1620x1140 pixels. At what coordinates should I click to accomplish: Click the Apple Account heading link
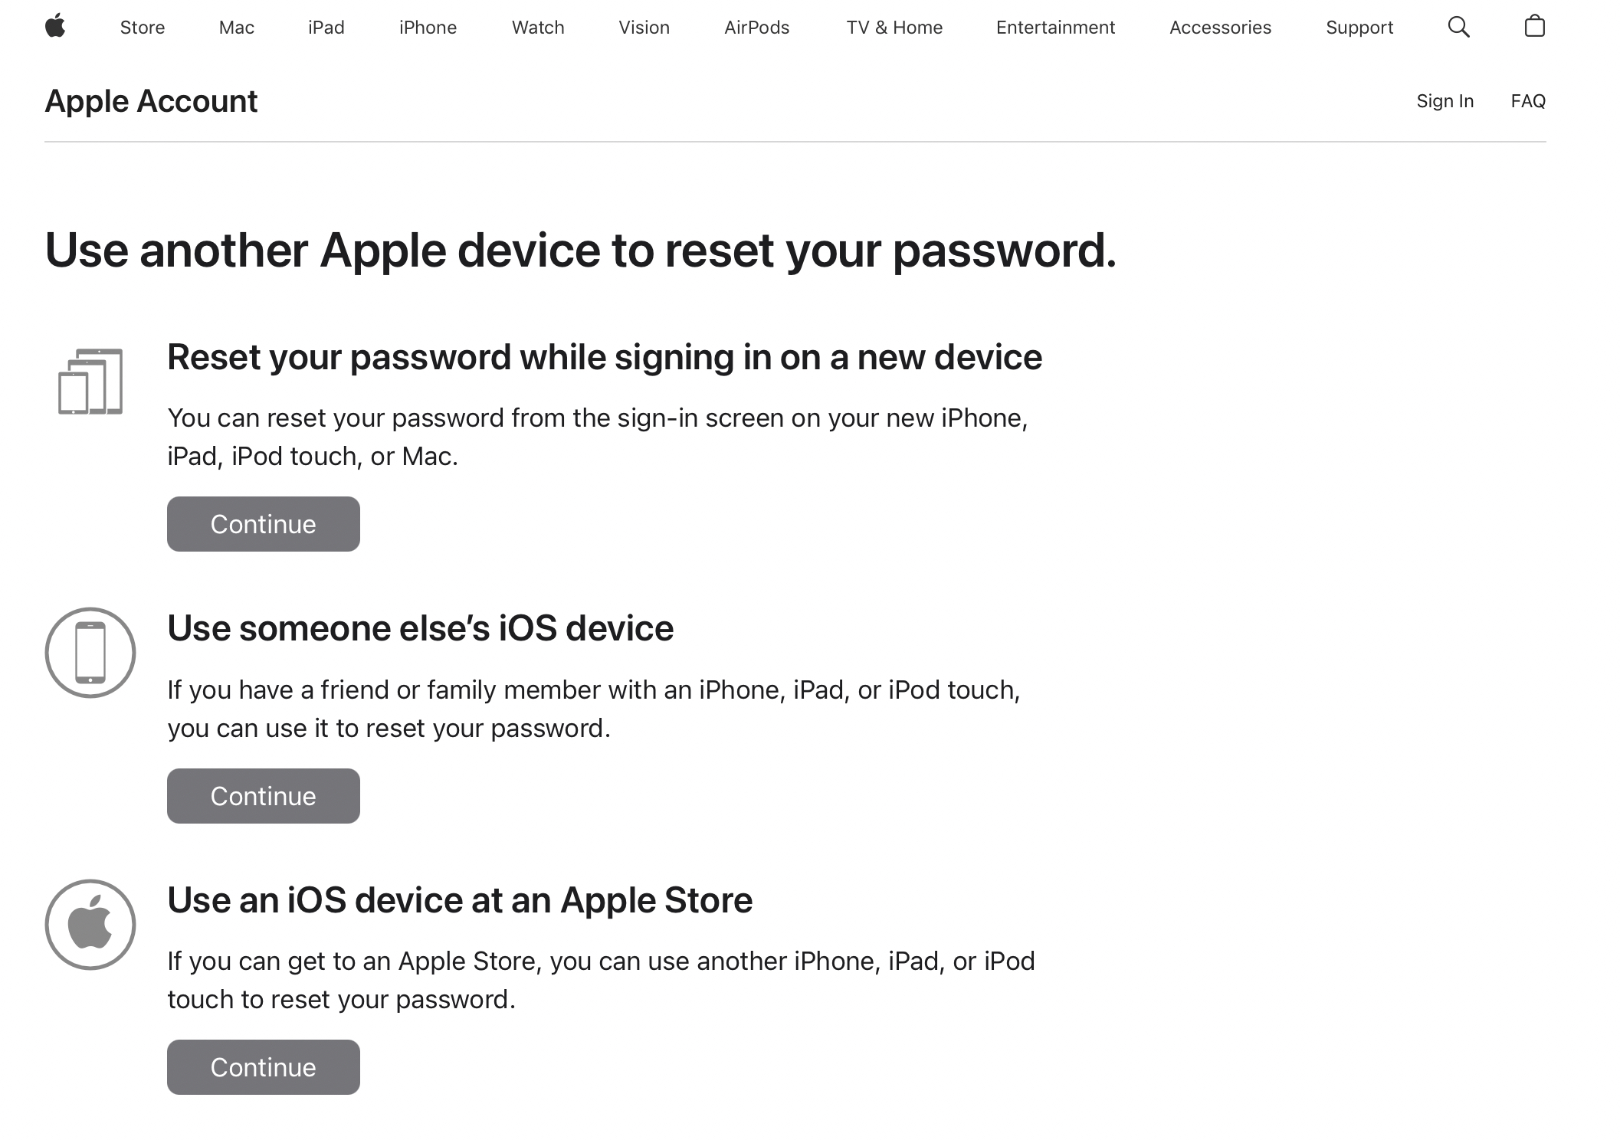(151, 100)
